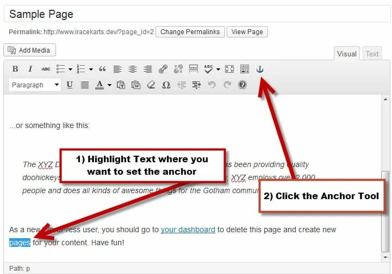Switch to the Visual editor tab

click(346, 54)
